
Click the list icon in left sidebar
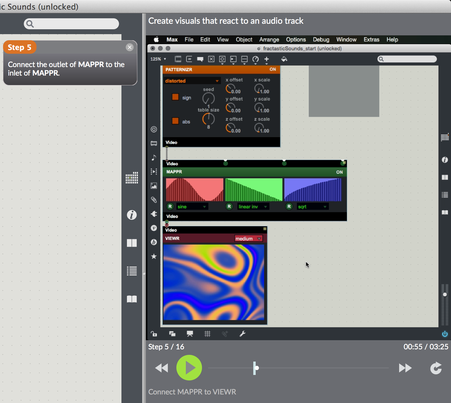(x=132, y=271)
